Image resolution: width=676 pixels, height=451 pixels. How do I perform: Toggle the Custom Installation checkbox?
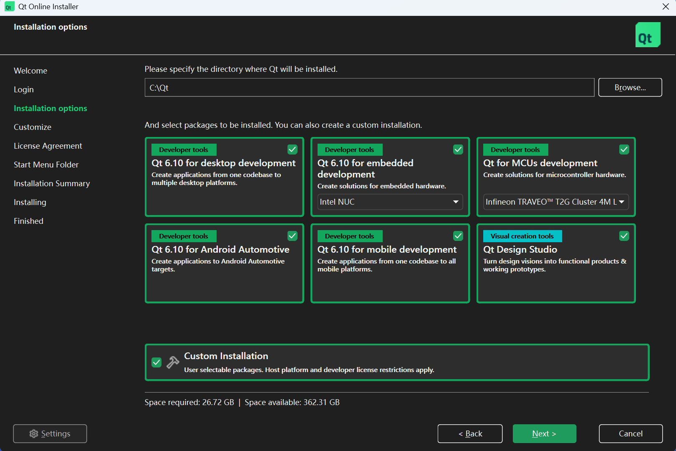point(156,362)
